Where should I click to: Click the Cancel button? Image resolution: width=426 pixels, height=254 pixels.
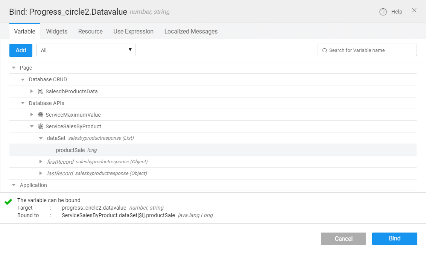click(x=343, y=239)
